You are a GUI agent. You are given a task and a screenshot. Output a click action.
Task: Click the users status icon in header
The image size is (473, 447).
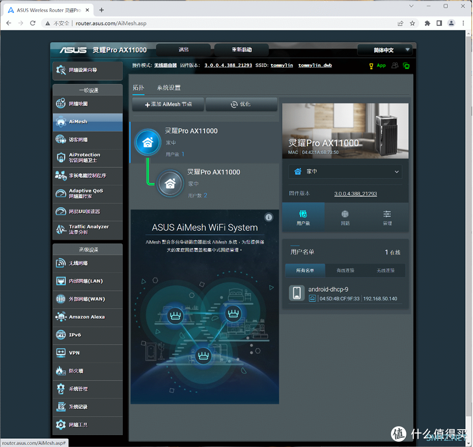(x=395, y=66)
